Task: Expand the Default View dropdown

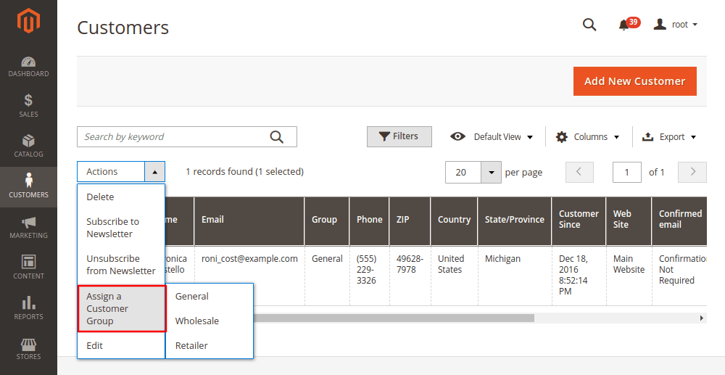Action: pyautogui.click(x=492, y=137)
